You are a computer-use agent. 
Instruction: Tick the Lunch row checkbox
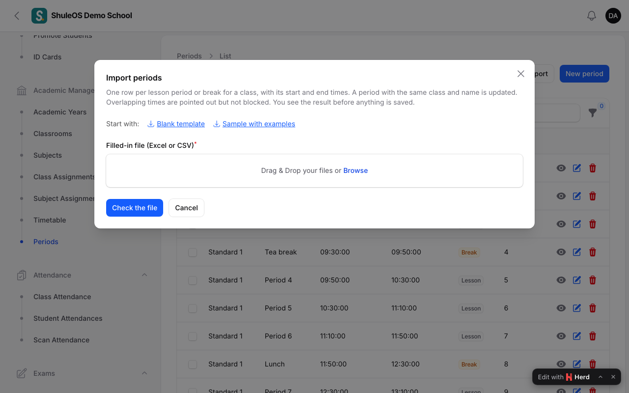click(193, 364)
